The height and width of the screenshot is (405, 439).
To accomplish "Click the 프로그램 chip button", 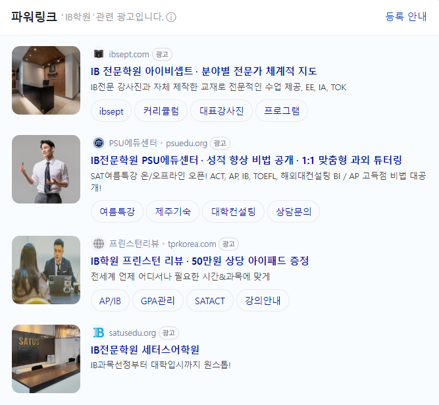I will (x=282, y=111).
